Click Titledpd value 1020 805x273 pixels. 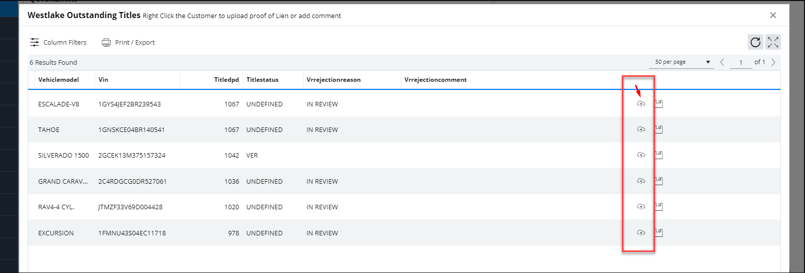pyautogui.click(x=232, y=207)
